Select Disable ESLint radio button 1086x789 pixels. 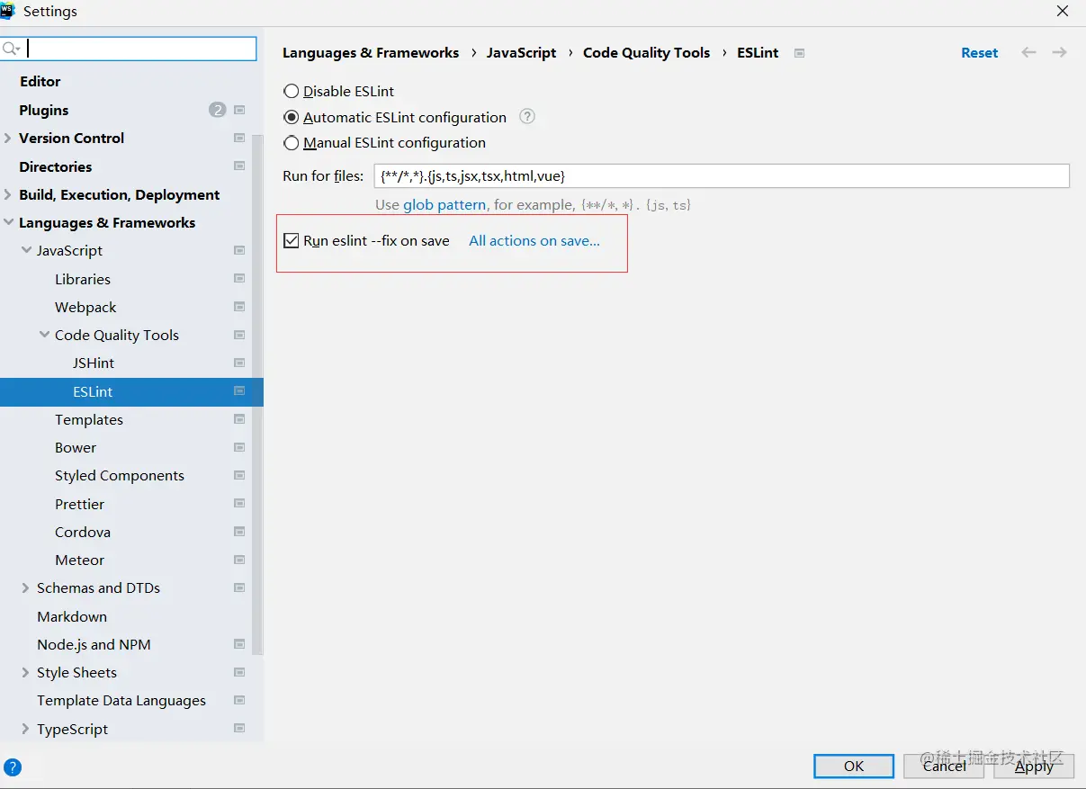(x=292, y=91)
